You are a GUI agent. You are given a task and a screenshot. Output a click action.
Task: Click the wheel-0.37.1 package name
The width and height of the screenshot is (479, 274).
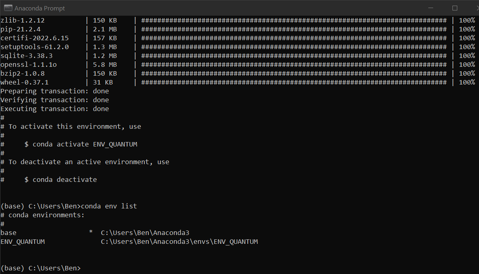pos(25,82)
